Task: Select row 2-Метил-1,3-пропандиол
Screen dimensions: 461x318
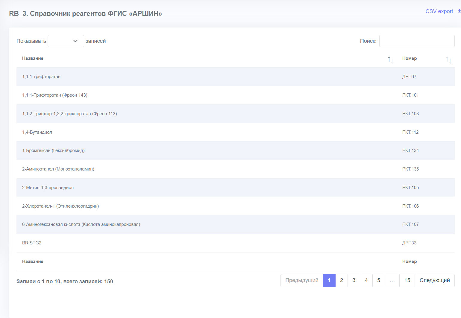Action: click(236, 188)
